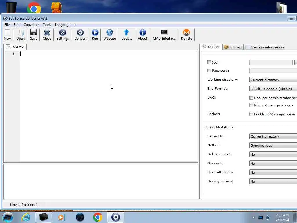Select the <New> document tab
297x223 pixels.
tap(15, 47)
